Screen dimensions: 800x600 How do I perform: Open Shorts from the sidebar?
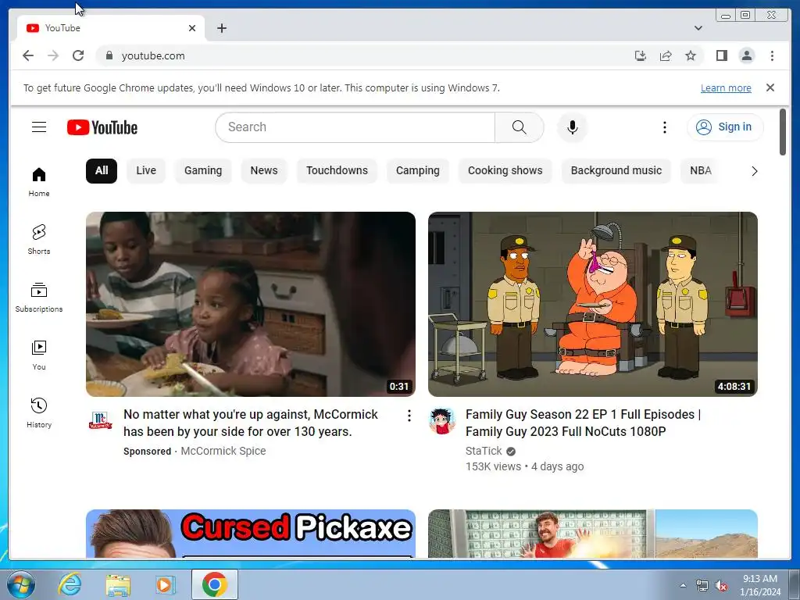(39, 239)
